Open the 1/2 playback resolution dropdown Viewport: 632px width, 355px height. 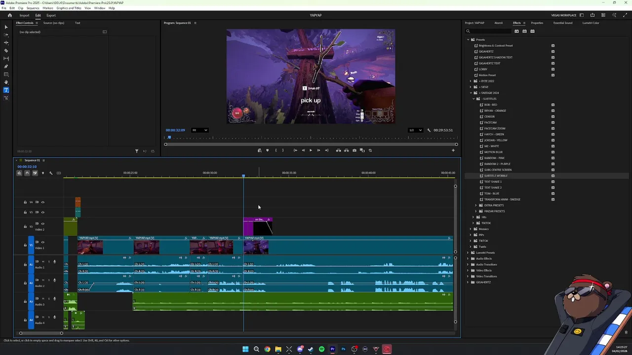(415, 130)
